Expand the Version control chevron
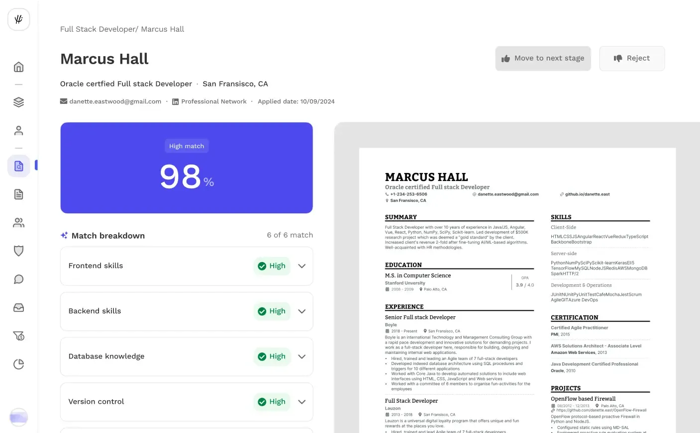 pos(301,402)
